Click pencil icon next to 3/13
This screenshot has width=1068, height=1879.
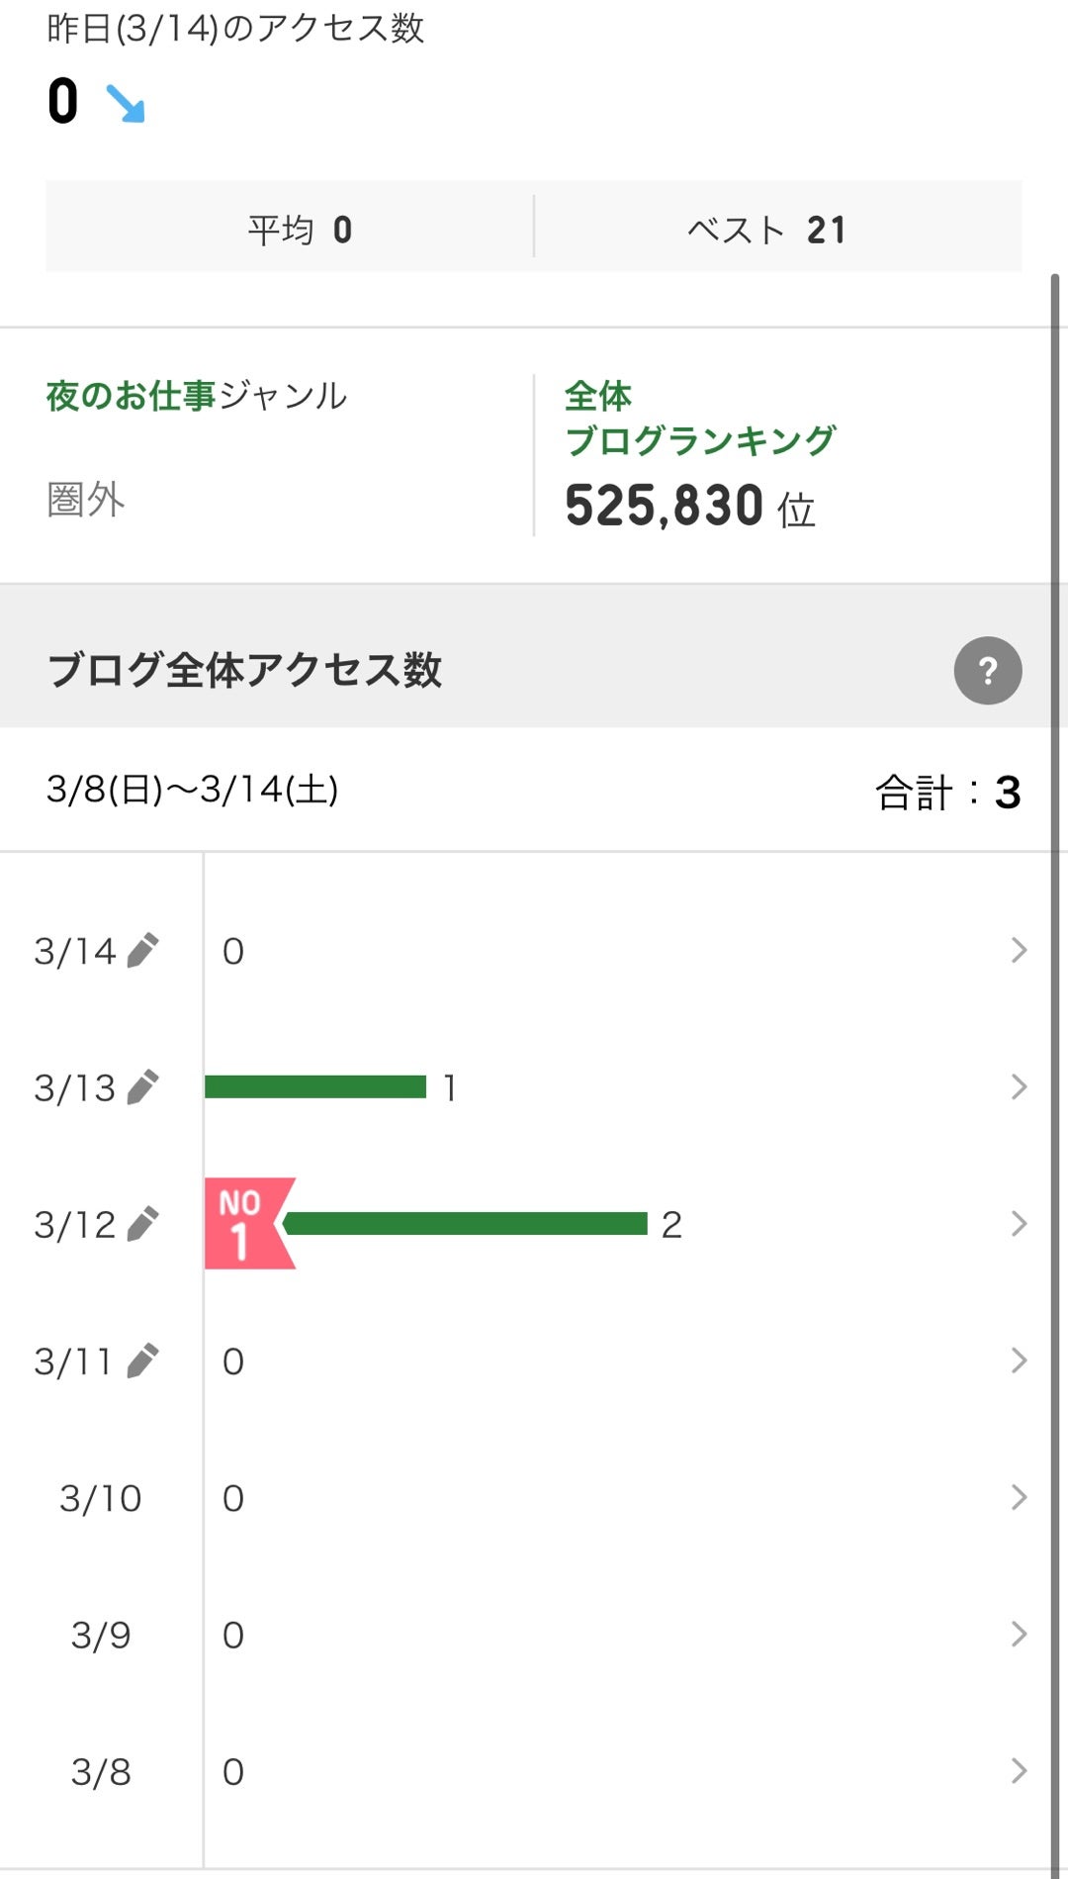[x=143, y=1086]
